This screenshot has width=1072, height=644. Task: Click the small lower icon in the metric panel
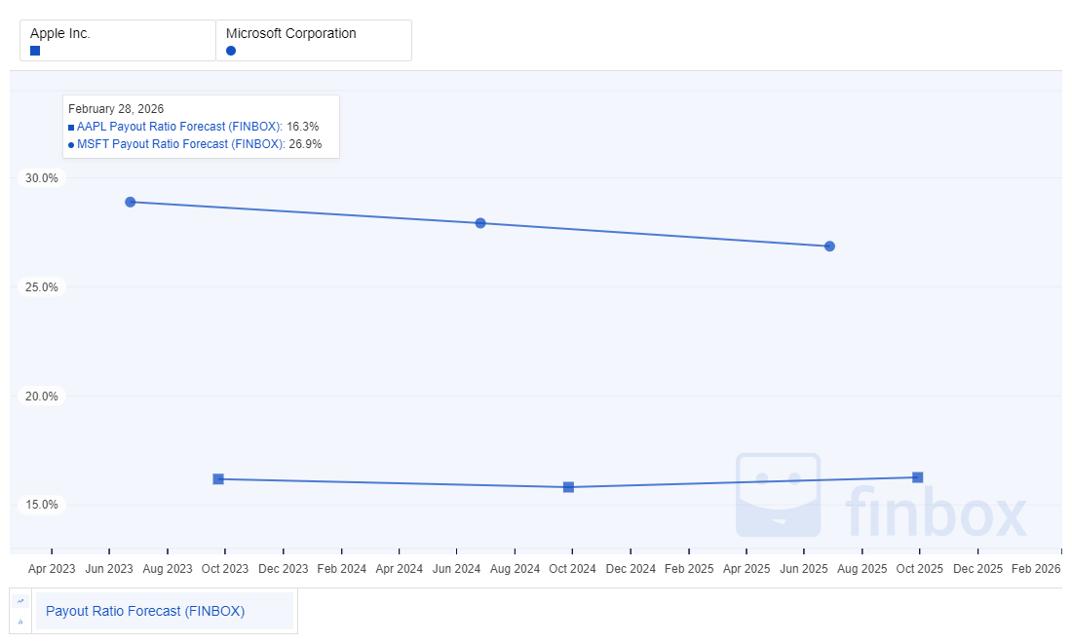(19, 621)
